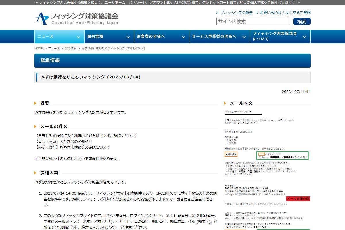345x230 pixels.
Task: Open the phishing email example image
Action: click(267, 170)
